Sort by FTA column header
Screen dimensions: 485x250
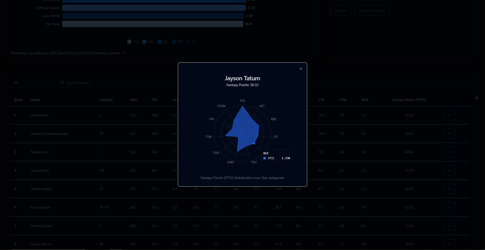click(x=321, y=100)
